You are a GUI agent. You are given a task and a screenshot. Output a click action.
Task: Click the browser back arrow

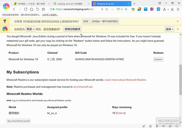pyautogui.click(x=14, y=9)
